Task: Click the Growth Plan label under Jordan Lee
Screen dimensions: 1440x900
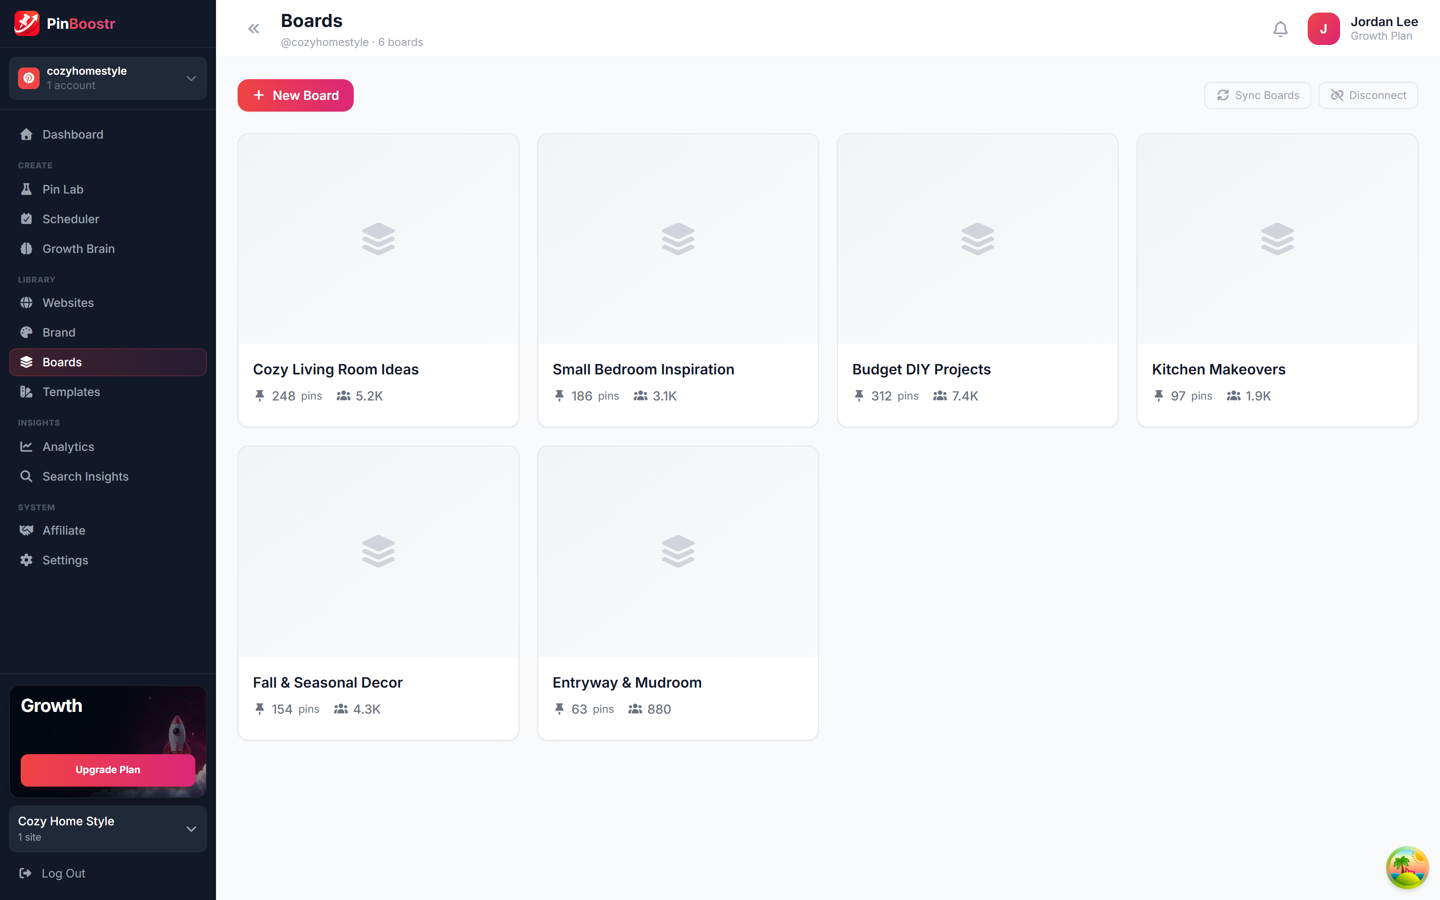Action: 1381,36
